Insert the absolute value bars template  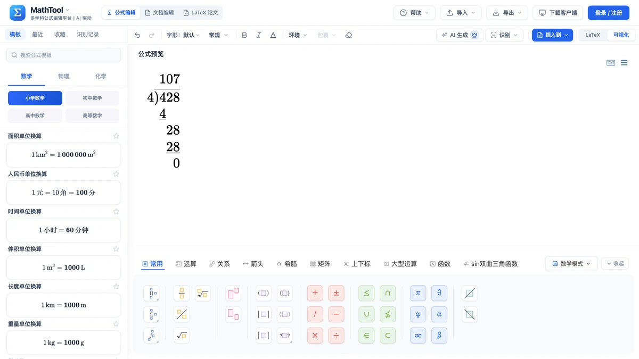click(264, 314)
